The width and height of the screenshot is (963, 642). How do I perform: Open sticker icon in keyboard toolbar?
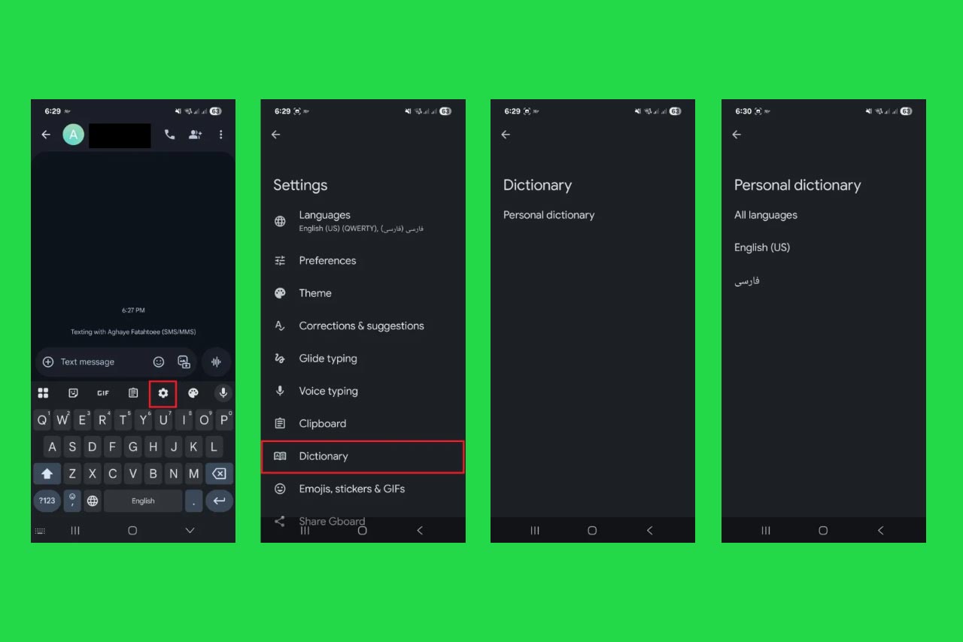[73, 393]
